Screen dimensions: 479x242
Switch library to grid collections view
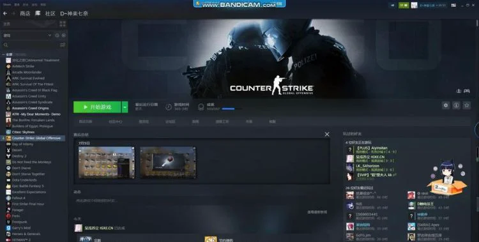coord(63,24)
